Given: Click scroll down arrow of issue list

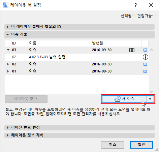Looking at the screenshot, I should (x=151, y=92).
